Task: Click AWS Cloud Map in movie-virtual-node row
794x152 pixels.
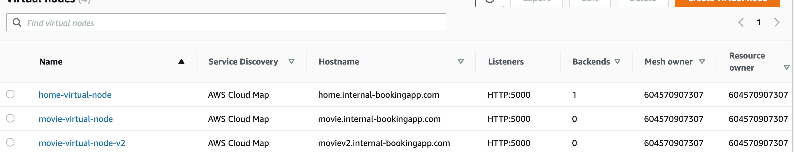Action: click(238, 119)
